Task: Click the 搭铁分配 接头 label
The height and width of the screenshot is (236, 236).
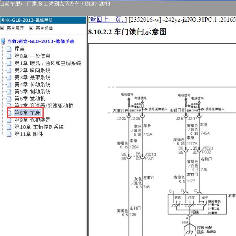Action: (206, 230)
